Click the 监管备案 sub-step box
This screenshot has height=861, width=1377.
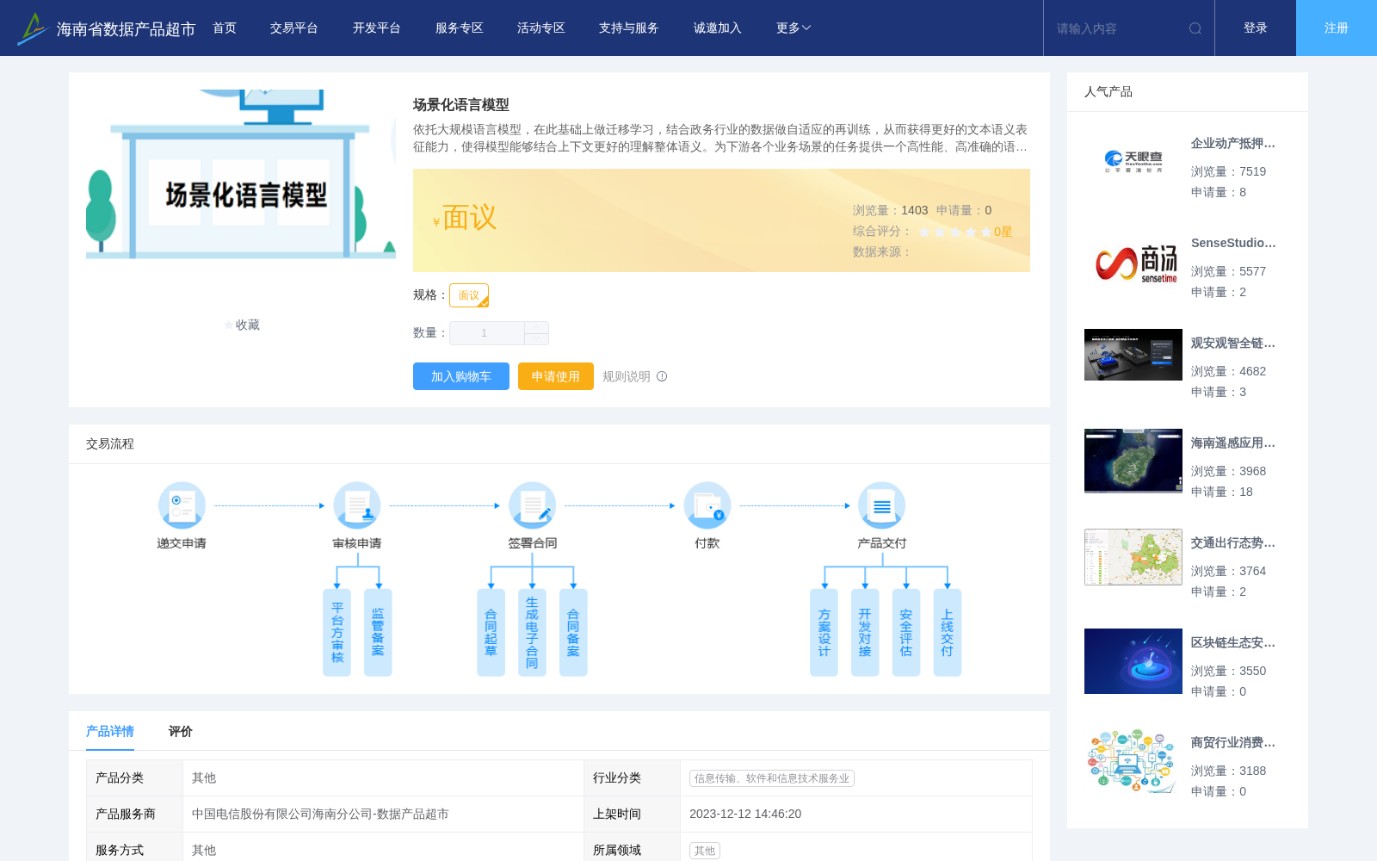pyautogui.click(x=378, y=633)
